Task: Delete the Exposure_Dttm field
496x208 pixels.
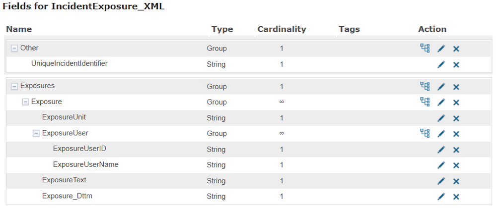Action: (456, 197)
